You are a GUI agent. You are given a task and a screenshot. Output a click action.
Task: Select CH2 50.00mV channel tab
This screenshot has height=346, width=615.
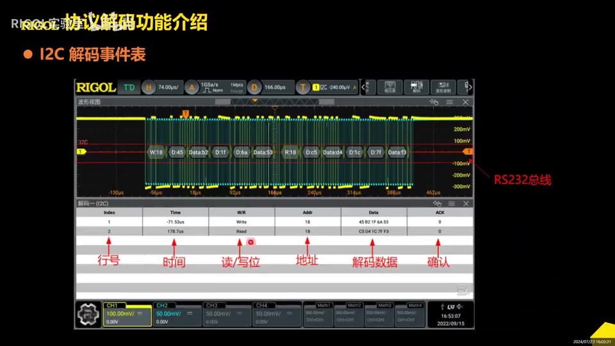pyautogui.click(x=177, y=314)
